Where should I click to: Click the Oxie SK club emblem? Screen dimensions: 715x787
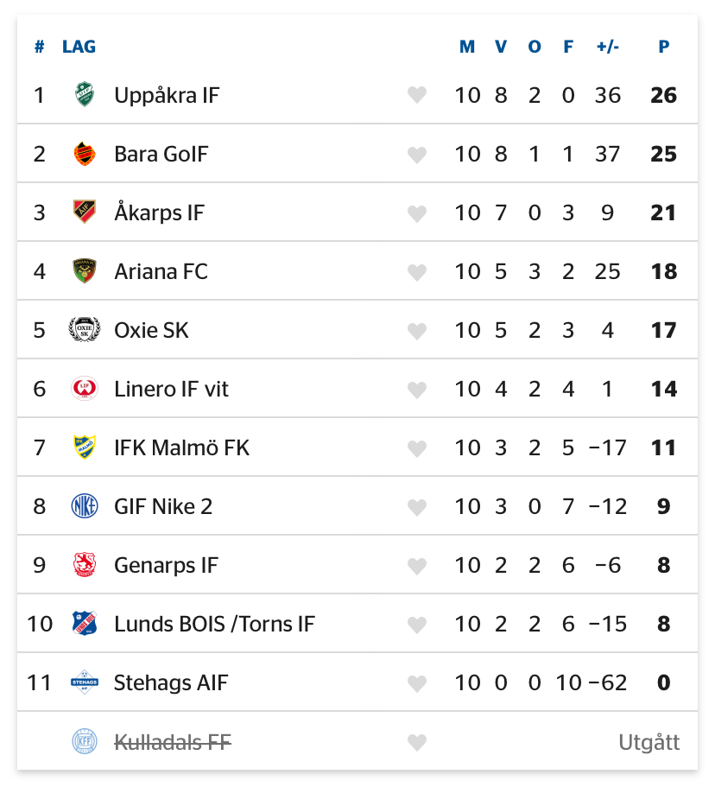pyautogui.click(x=84, y=330)
